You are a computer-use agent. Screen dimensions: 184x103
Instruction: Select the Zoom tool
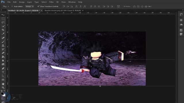tap(3, 88)
